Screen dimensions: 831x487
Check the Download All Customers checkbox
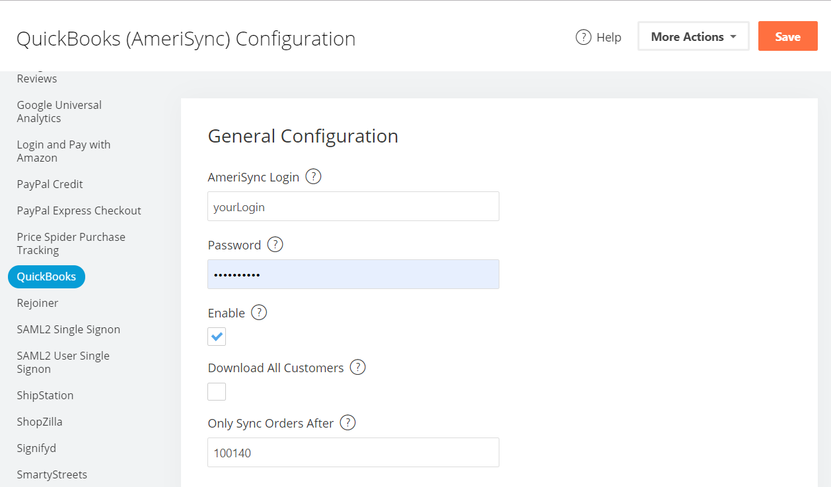pyautogui.click(x=217, y=391)
